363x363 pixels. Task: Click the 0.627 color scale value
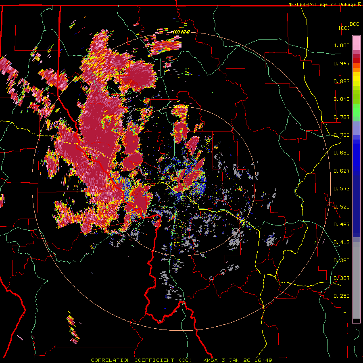click(x=342, y=171)
